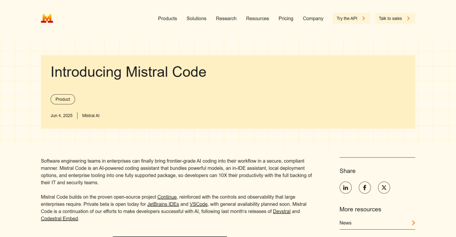The width and height of the screenshot is (456, 237).
Task: Click the Share heading
Action: pos(347,171)
